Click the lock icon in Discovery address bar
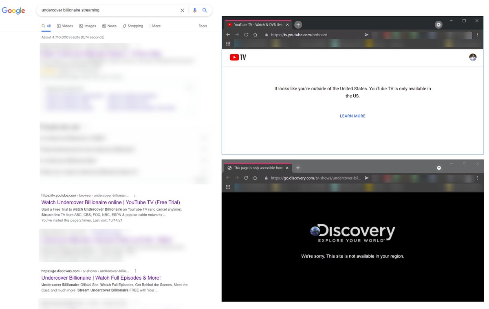The width and height of the screenshot is (489, 309). coord(267,178)
